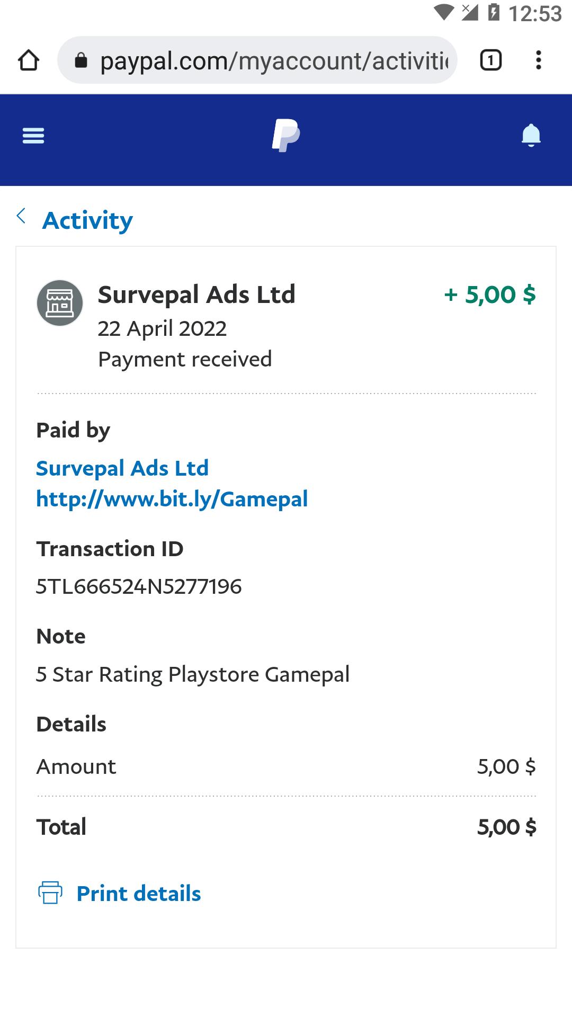Tap the transaction ID 5TL666524N5277196
This screenshot has width=572, height=1017.
pyautogui.click(x=139, y=586)
